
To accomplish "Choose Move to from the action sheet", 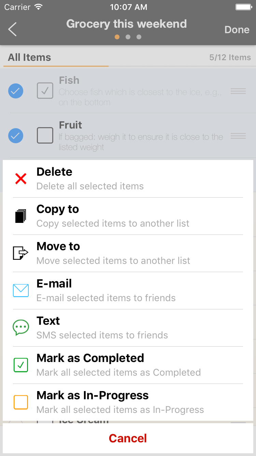I will [128, 253].
